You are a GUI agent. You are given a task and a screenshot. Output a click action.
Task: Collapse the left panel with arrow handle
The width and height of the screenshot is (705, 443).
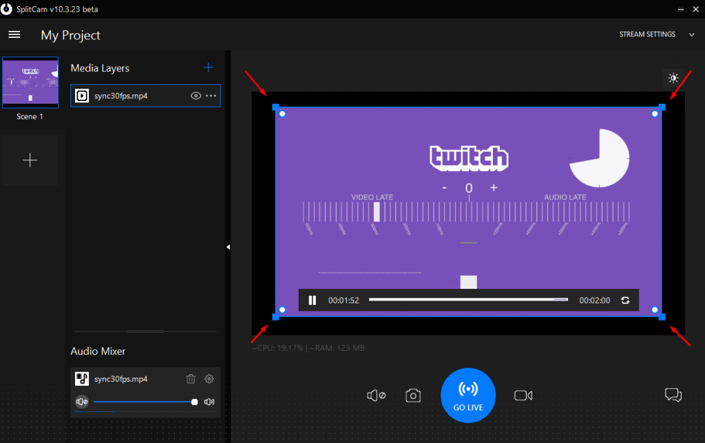tap(228, 247)
